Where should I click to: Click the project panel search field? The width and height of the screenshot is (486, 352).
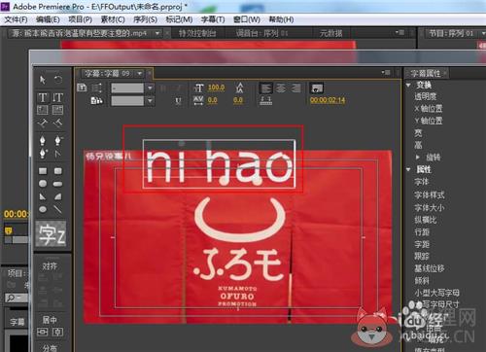pos(17,298)
